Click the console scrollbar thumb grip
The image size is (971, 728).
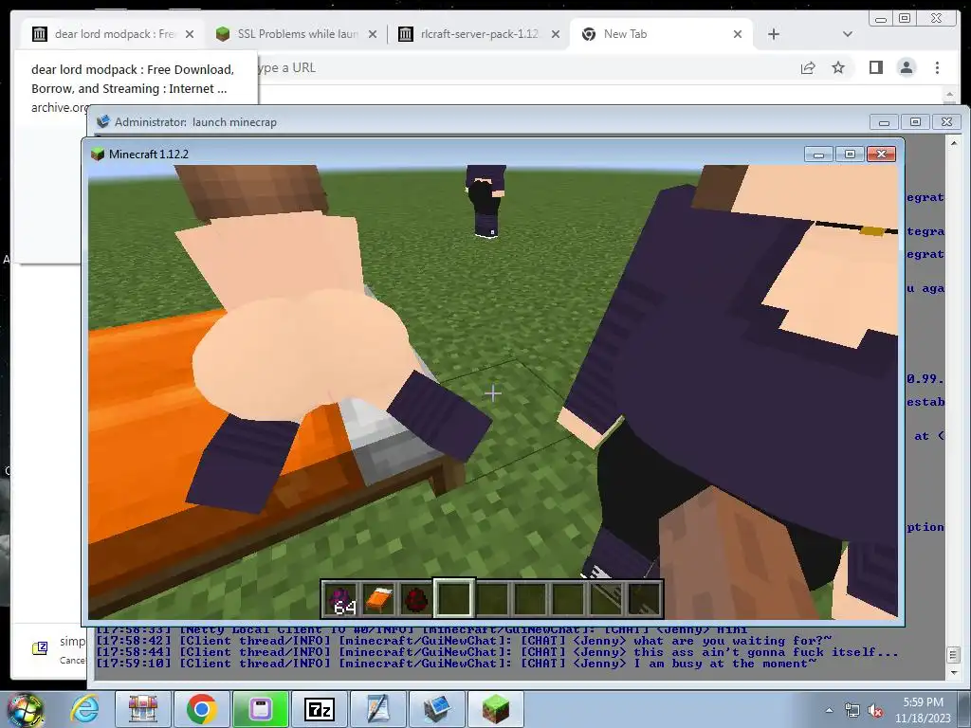point(954,654)
